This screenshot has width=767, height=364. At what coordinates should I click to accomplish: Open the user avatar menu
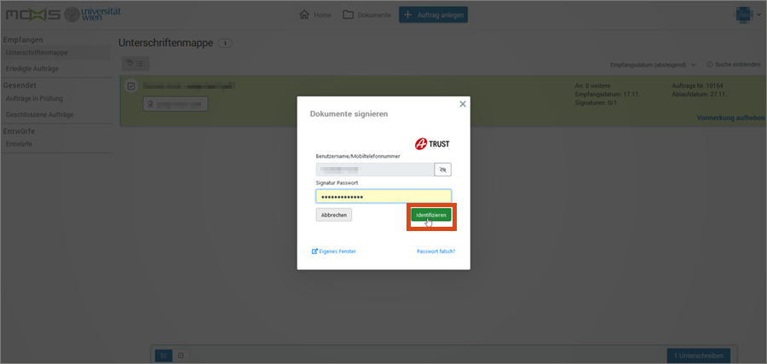[x=746, y=14]
